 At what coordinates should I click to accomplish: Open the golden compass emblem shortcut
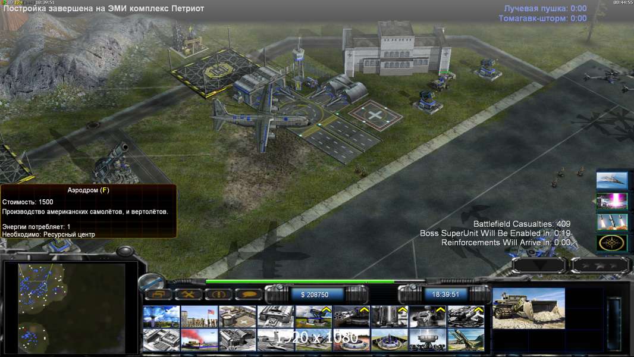[x=612, y=243]
